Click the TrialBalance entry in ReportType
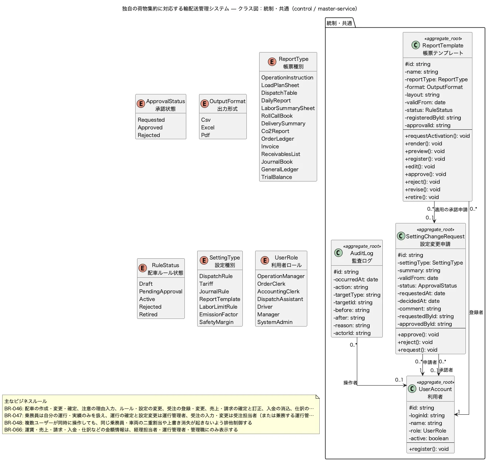 click(x=277, y=177)
